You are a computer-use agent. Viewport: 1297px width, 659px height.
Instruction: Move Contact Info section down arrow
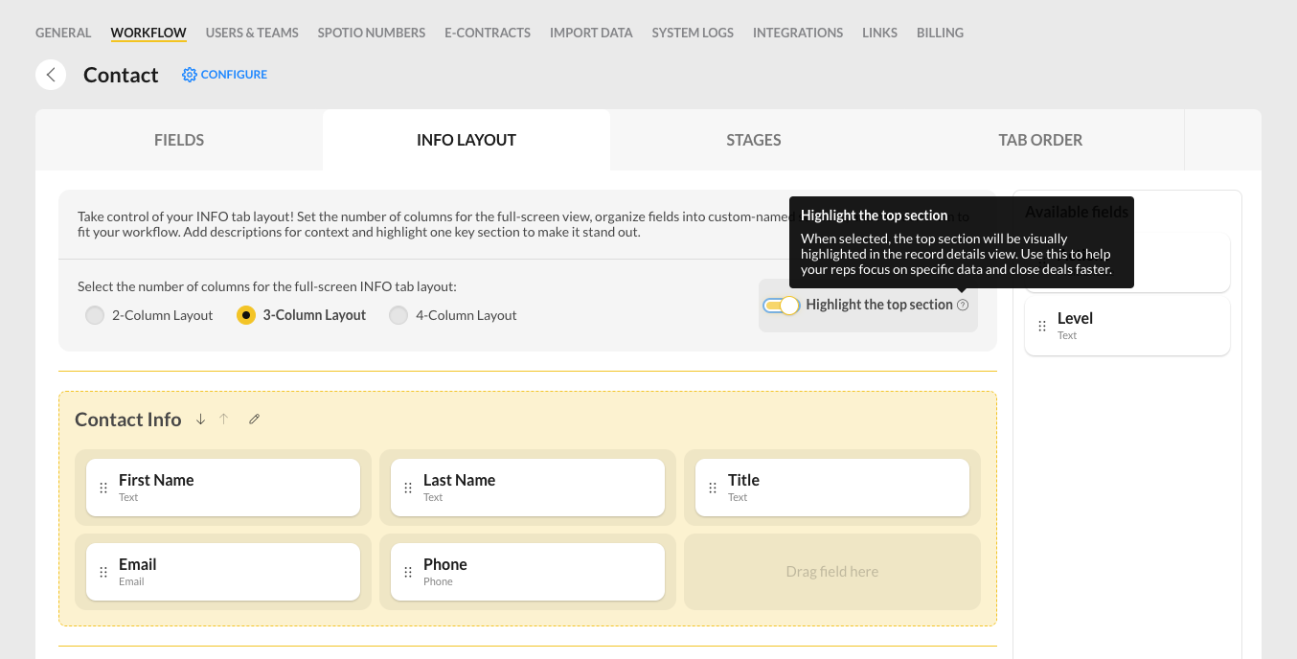200,420
